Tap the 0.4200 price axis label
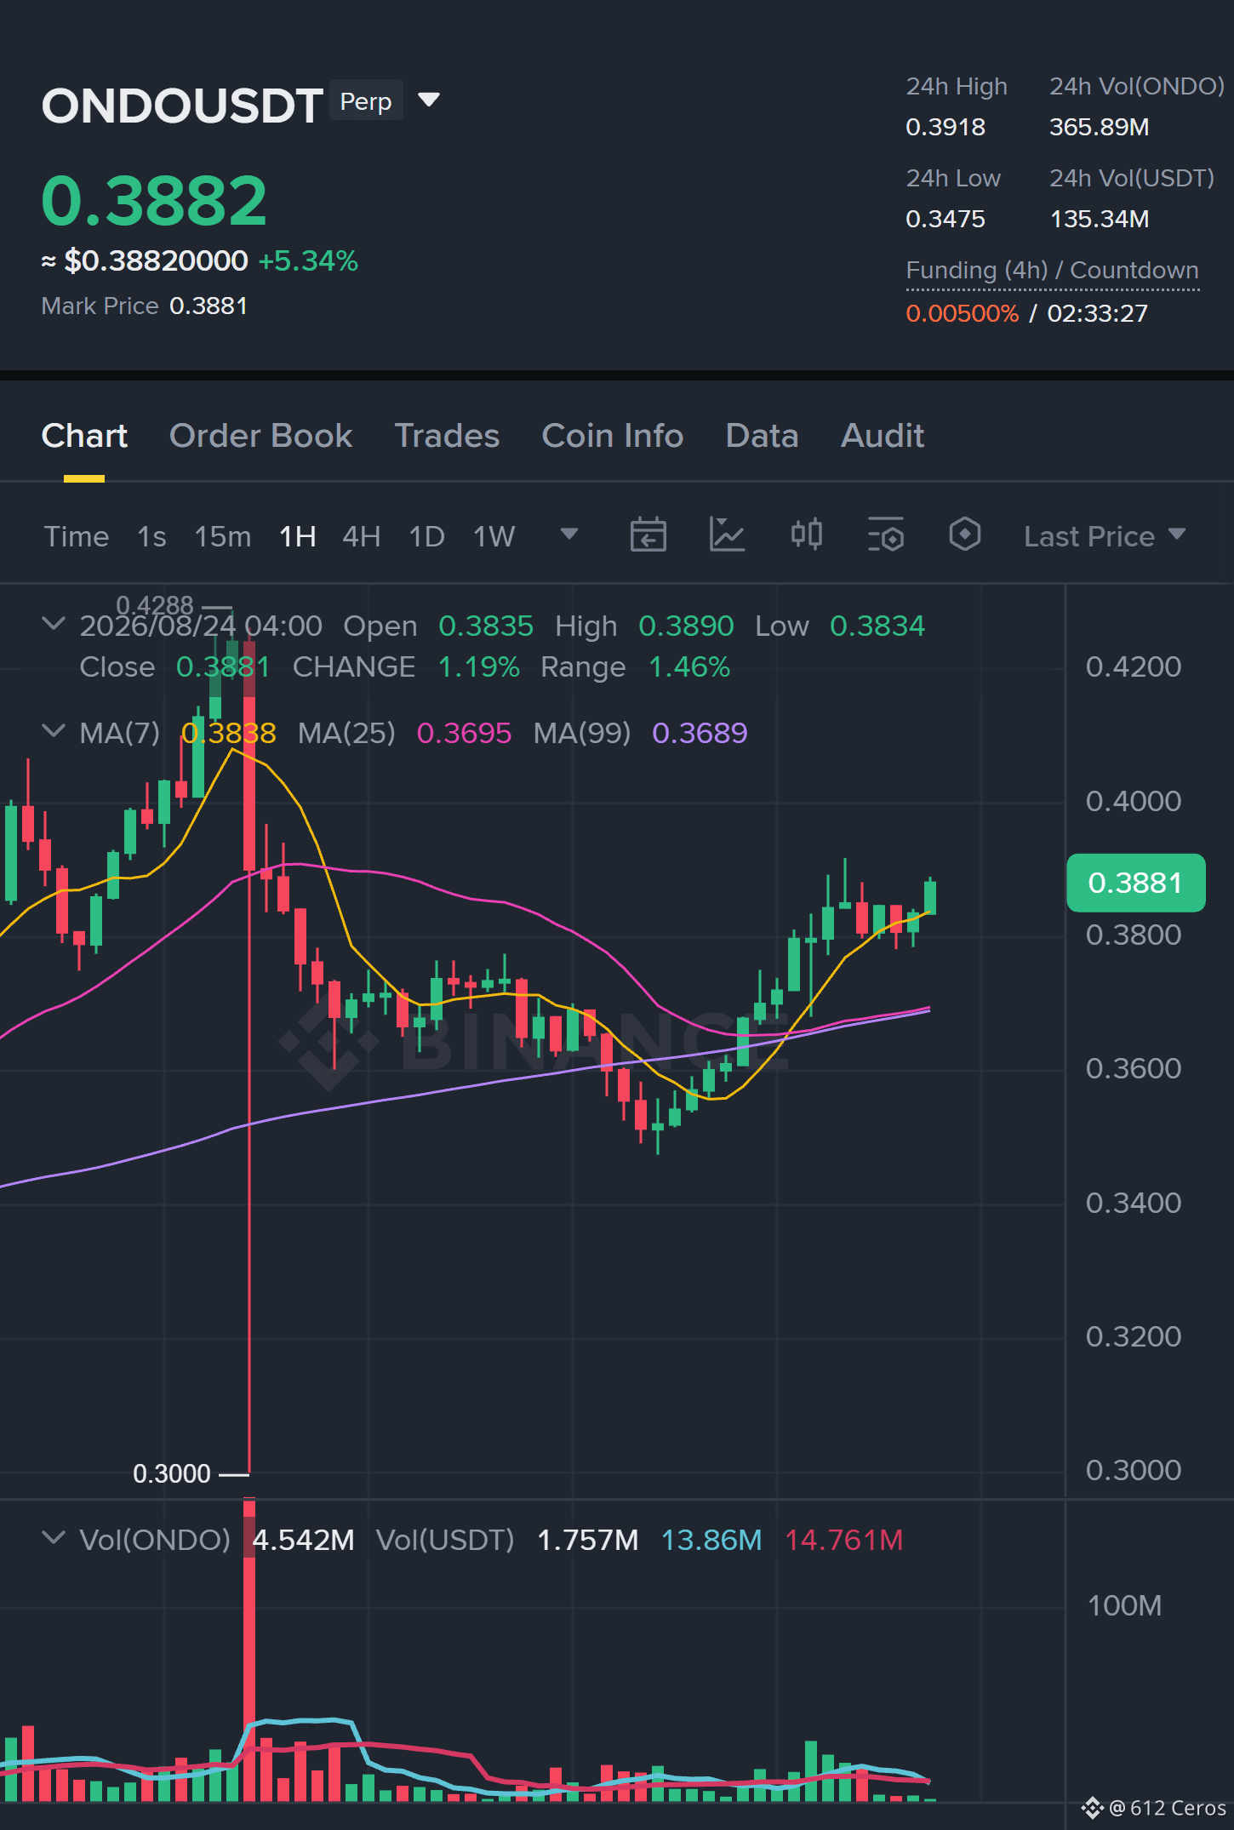 [x=1133, y=666]
